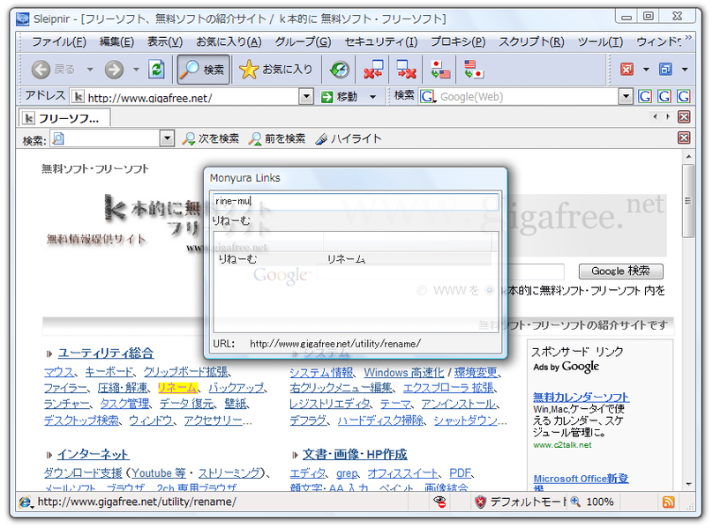Click the first blue G search button

[x=645, y=97]
